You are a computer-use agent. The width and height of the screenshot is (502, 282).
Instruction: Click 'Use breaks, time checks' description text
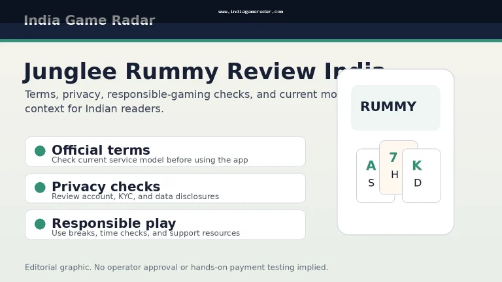click(146, 233)
